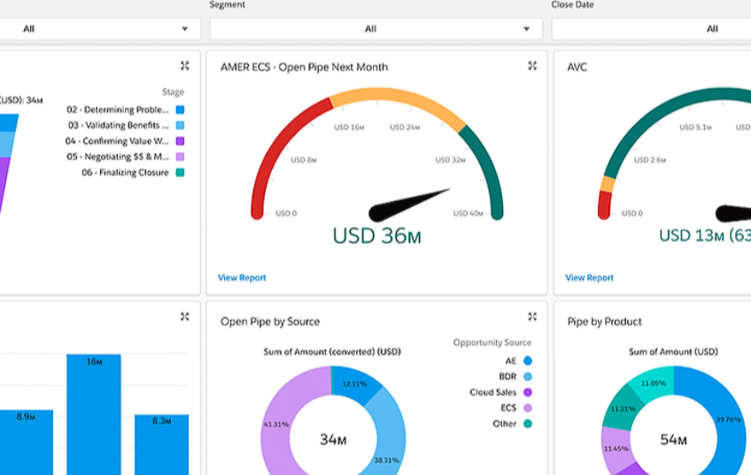The width and height of the screenshot is (751, 475).
Task: Select the 04 - Confirming Value W... legend label
Action: click(x=117, y=141)
